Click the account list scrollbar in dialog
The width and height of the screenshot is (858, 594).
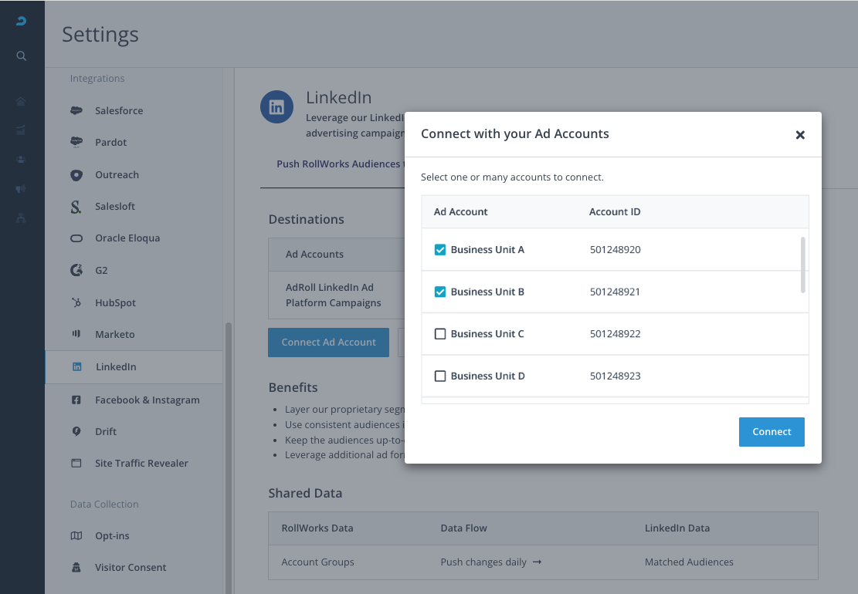[x=803, y=265]
